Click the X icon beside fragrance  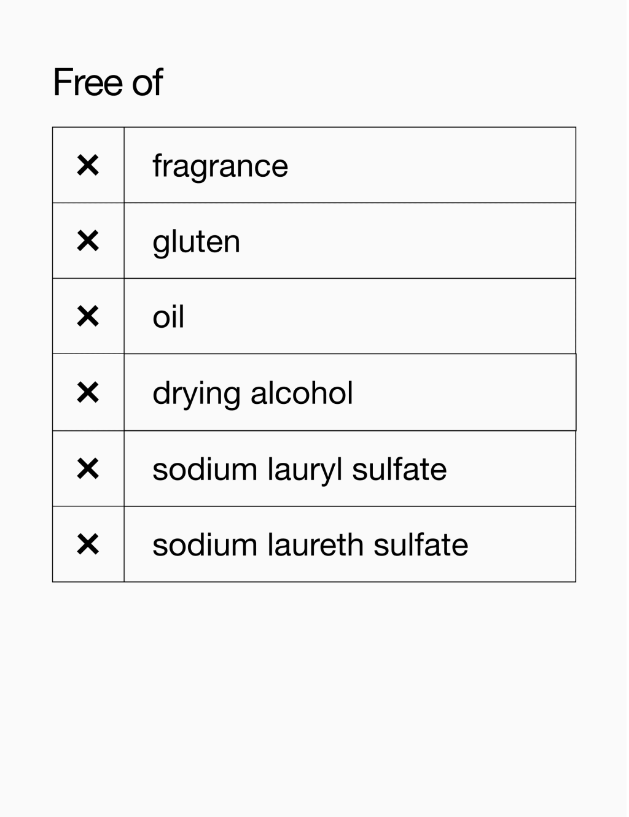coord(88,165)
